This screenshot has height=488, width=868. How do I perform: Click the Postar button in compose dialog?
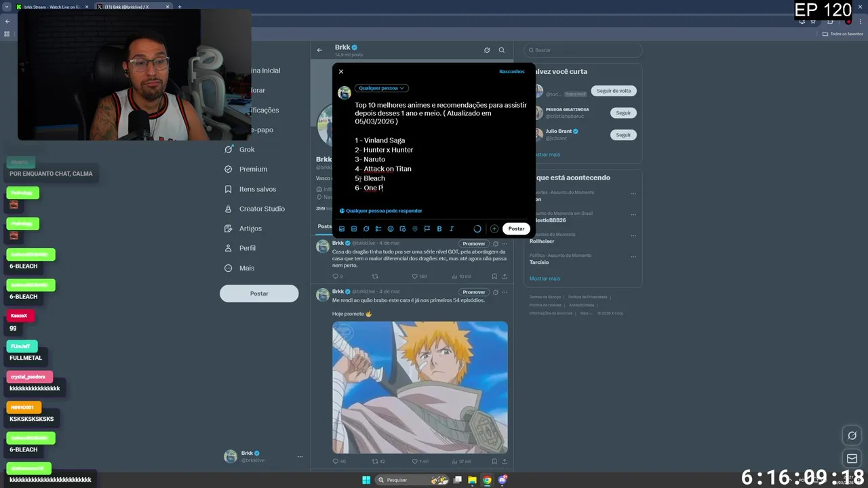(517, 228)
